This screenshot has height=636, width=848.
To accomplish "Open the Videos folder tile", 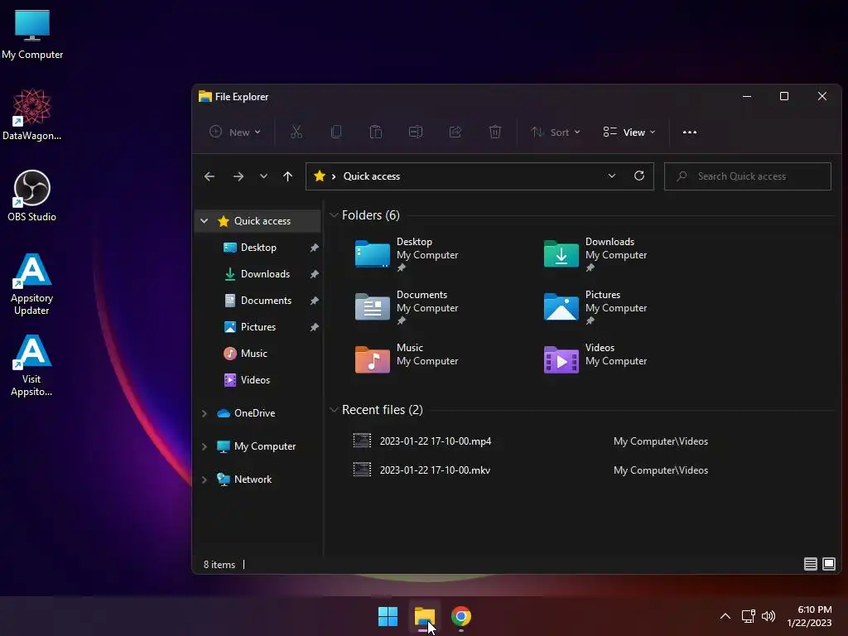I will (595, 358).
